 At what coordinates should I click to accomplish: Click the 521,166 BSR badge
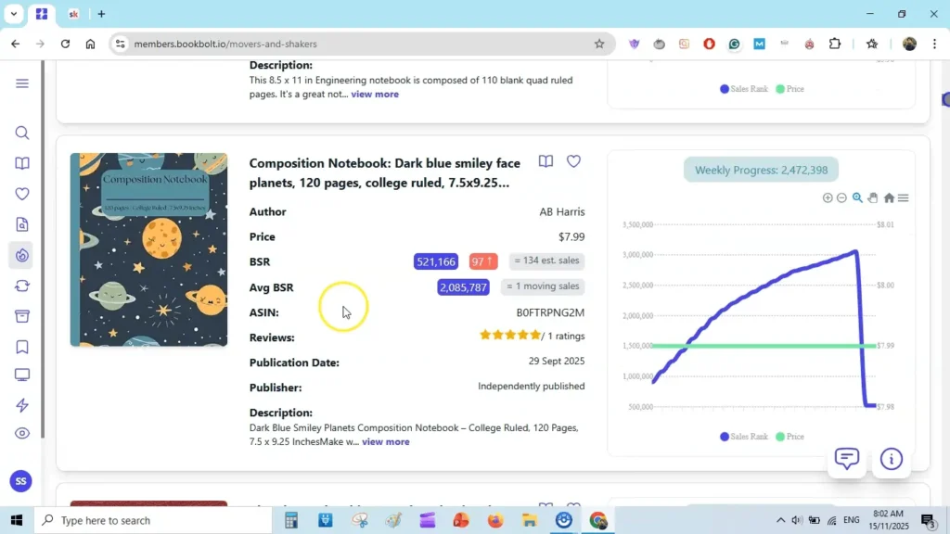click(436, 261)
